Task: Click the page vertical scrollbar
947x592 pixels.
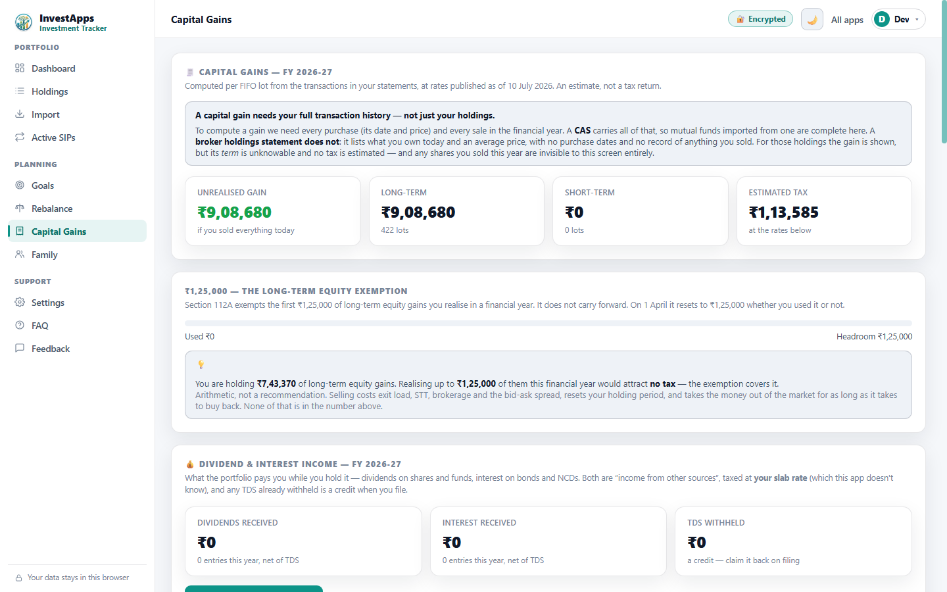Action: point(944,72)
